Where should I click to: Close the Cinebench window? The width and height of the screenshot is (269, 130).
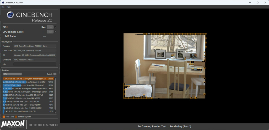coord(265,2)
